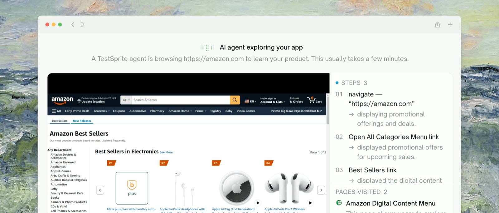Play the Apple AirTag product video
Image resolution: width=499 pixels, height=213 pixels.
pos(258,203)
